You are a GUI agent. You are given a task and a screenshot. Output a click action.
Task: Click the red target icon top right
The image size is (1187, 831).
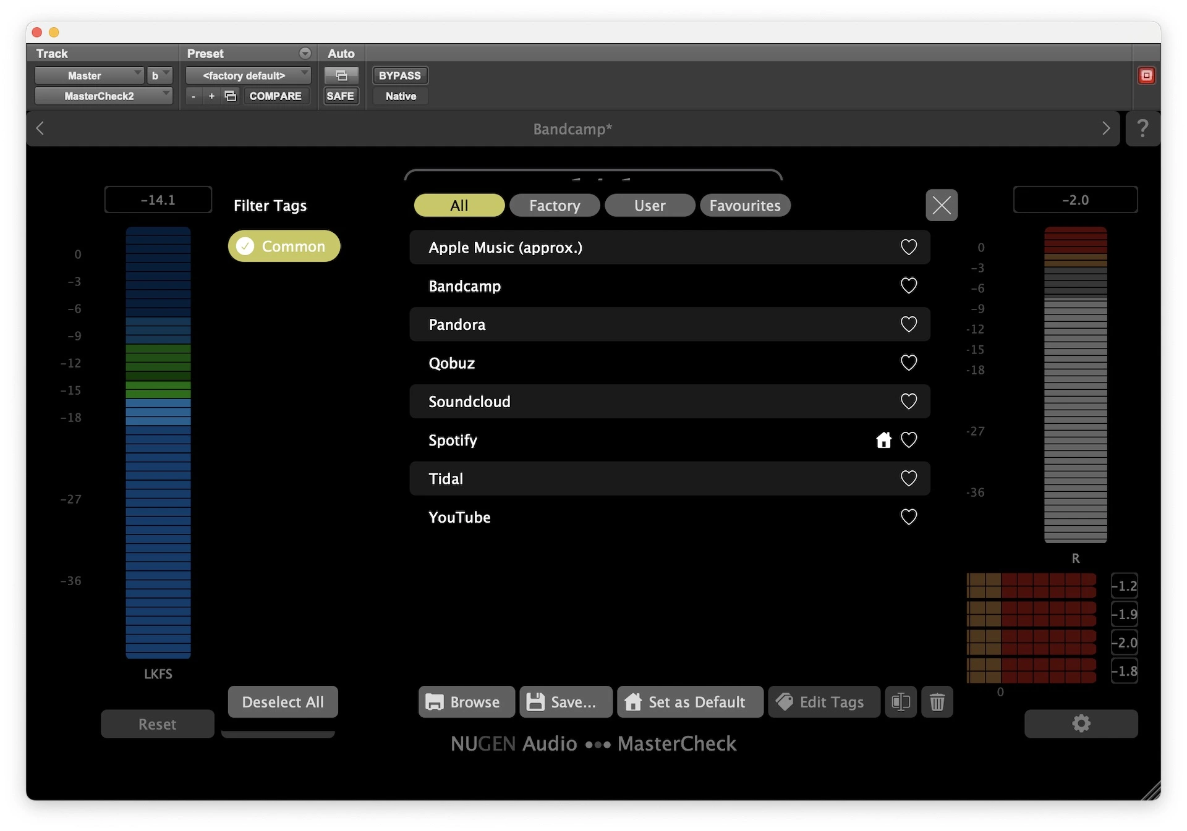point(1146,75)
